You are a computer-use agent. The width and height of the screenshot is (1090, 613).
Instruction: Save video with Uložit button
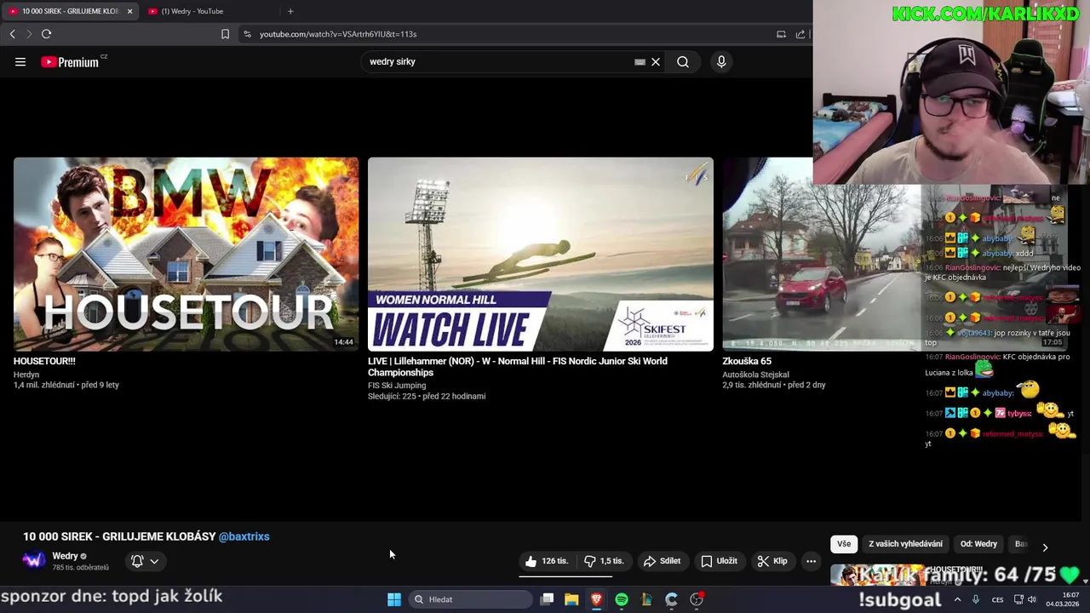pyautogui.click(x=720, y=561)
